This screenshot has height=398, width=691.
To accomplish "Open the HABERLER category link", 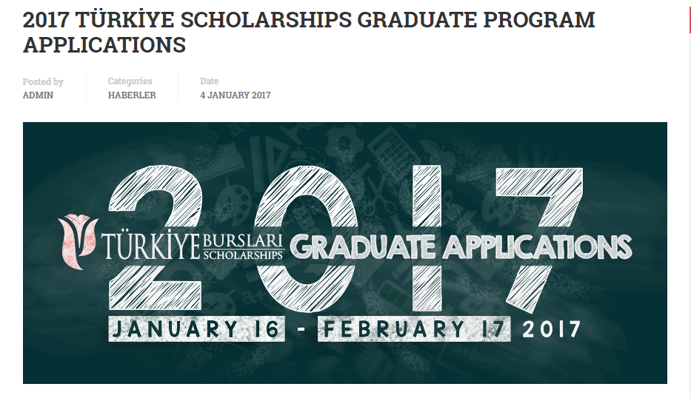I will coord(132,95).
